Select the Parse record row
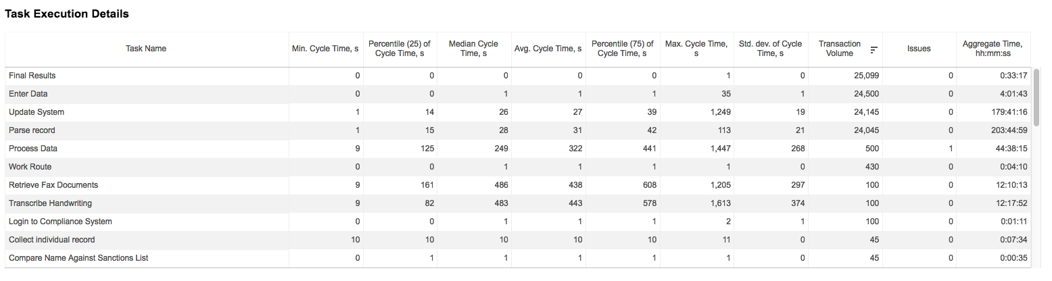This screenshot has width=1052, height=281. click(x=518, y=130)
